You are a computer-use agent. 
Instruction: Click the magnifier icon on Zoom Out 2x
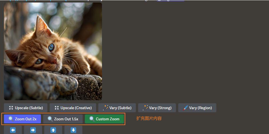coord(11,119)
